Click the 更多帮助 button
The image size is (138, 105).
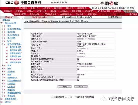[x=115, y=17]
